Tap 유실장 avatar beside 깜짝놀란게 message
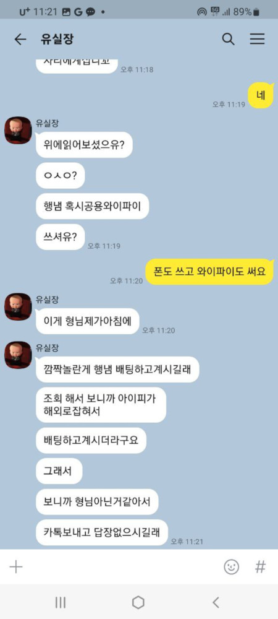This screenshot has height=619, width=278. (18, 355)
